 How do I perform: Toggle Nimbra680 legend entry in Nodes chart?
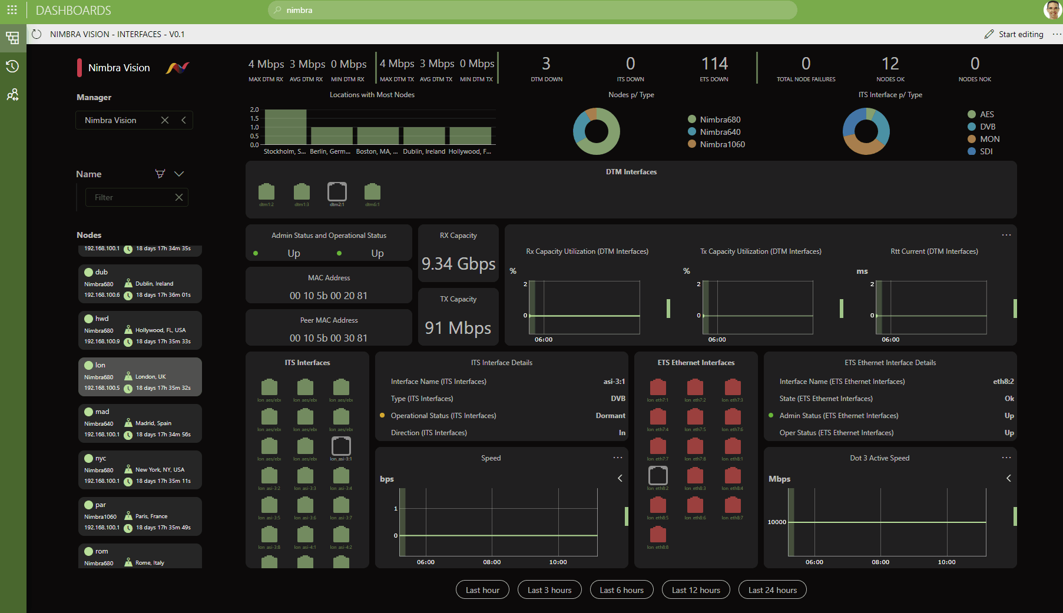pos(714,120)
